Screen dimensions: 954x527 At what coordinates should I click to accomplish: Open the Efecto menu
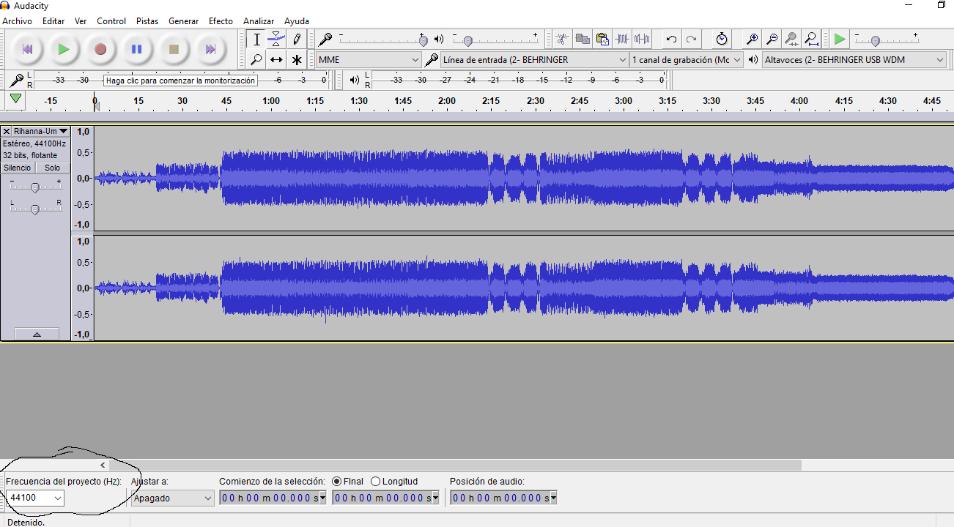(221, 21)
